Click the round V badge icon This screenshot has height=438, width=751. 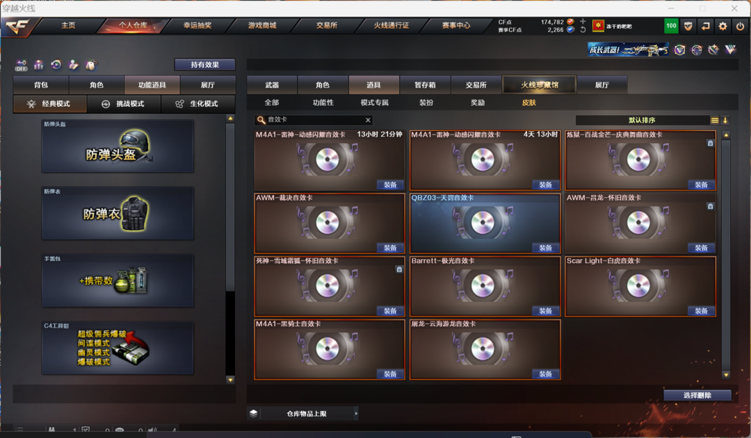pyautogui.click(x=679, y=50)
